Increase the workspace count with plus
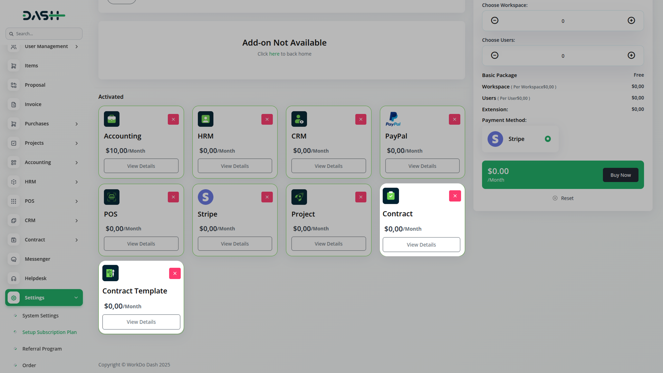 [x=631, y=21]
